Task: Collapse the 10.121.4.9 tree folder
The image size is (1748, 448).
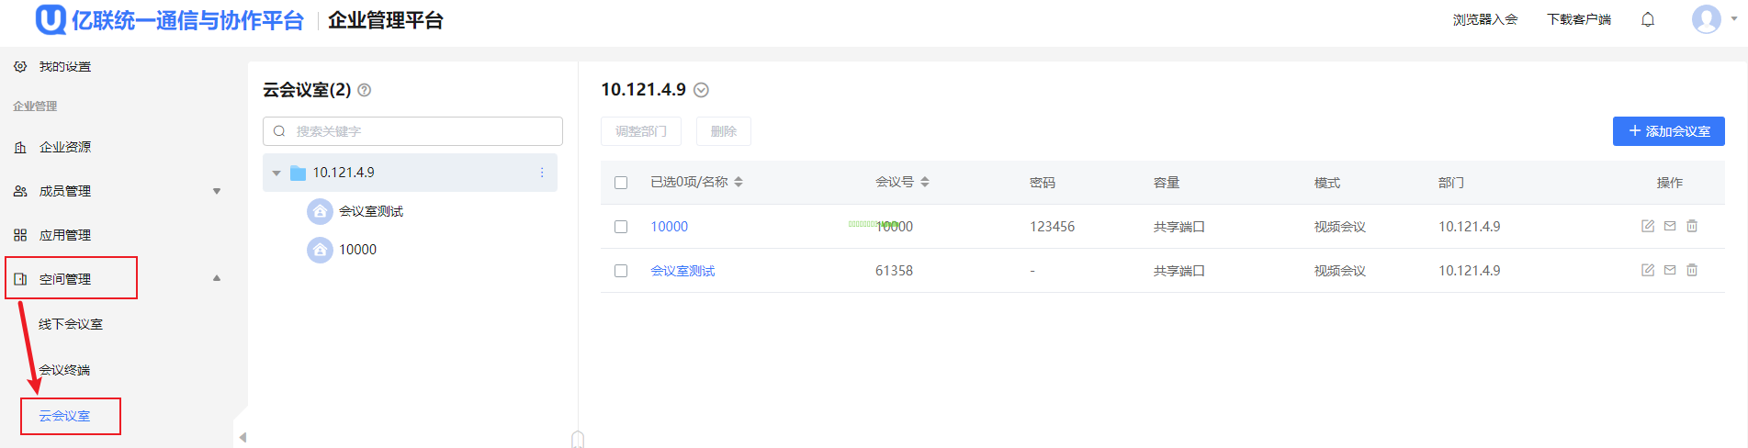Action: coord(276,173)
